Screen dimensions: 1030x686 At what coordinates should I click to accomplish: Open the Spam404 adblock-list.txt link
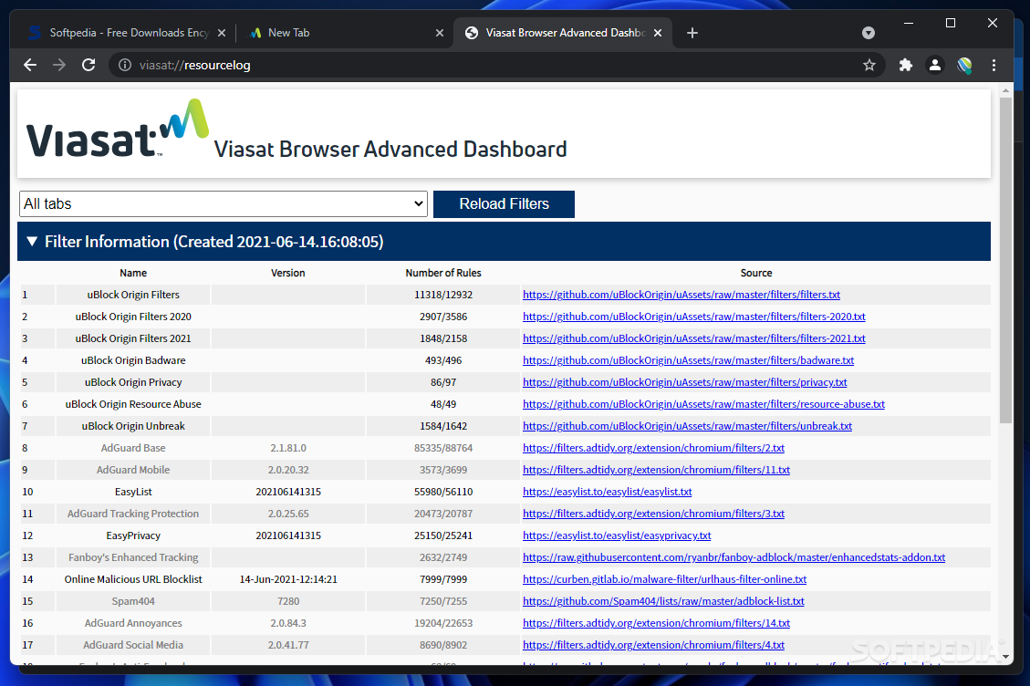[663, 601]
